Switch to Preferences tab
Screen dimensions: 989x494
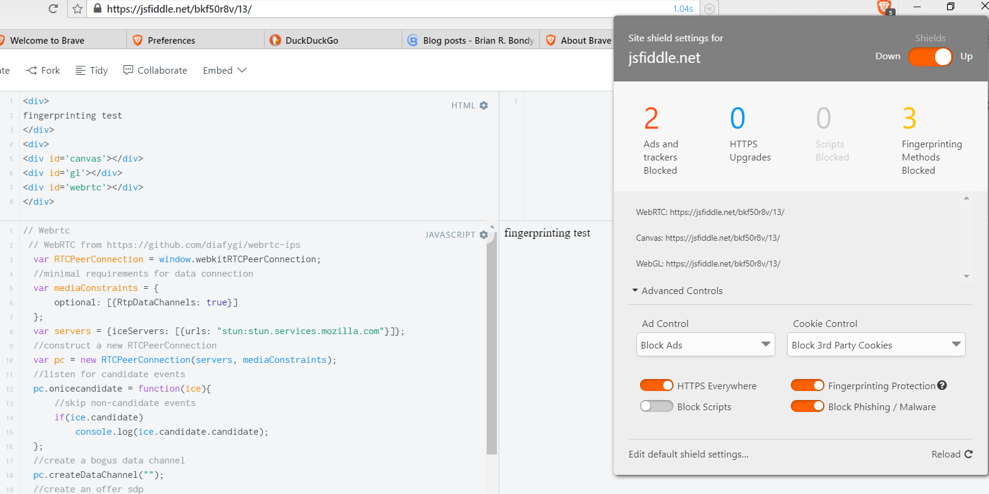(195, 40)
